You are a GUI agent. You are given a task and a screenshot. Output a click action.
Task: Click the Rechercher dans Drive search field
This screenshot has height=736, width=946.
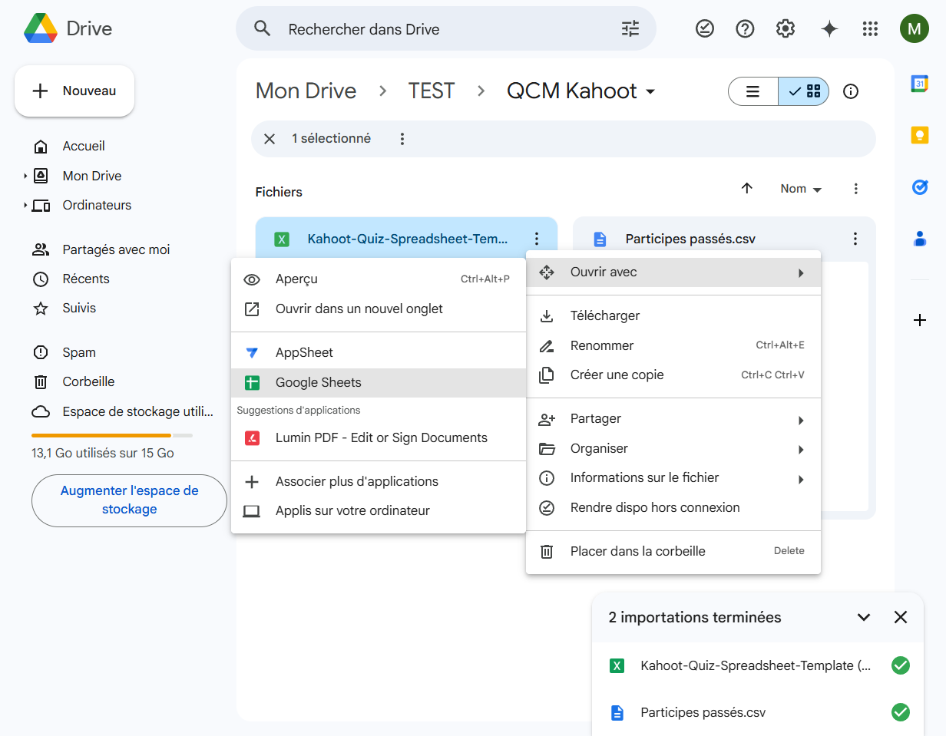[445, 29]
